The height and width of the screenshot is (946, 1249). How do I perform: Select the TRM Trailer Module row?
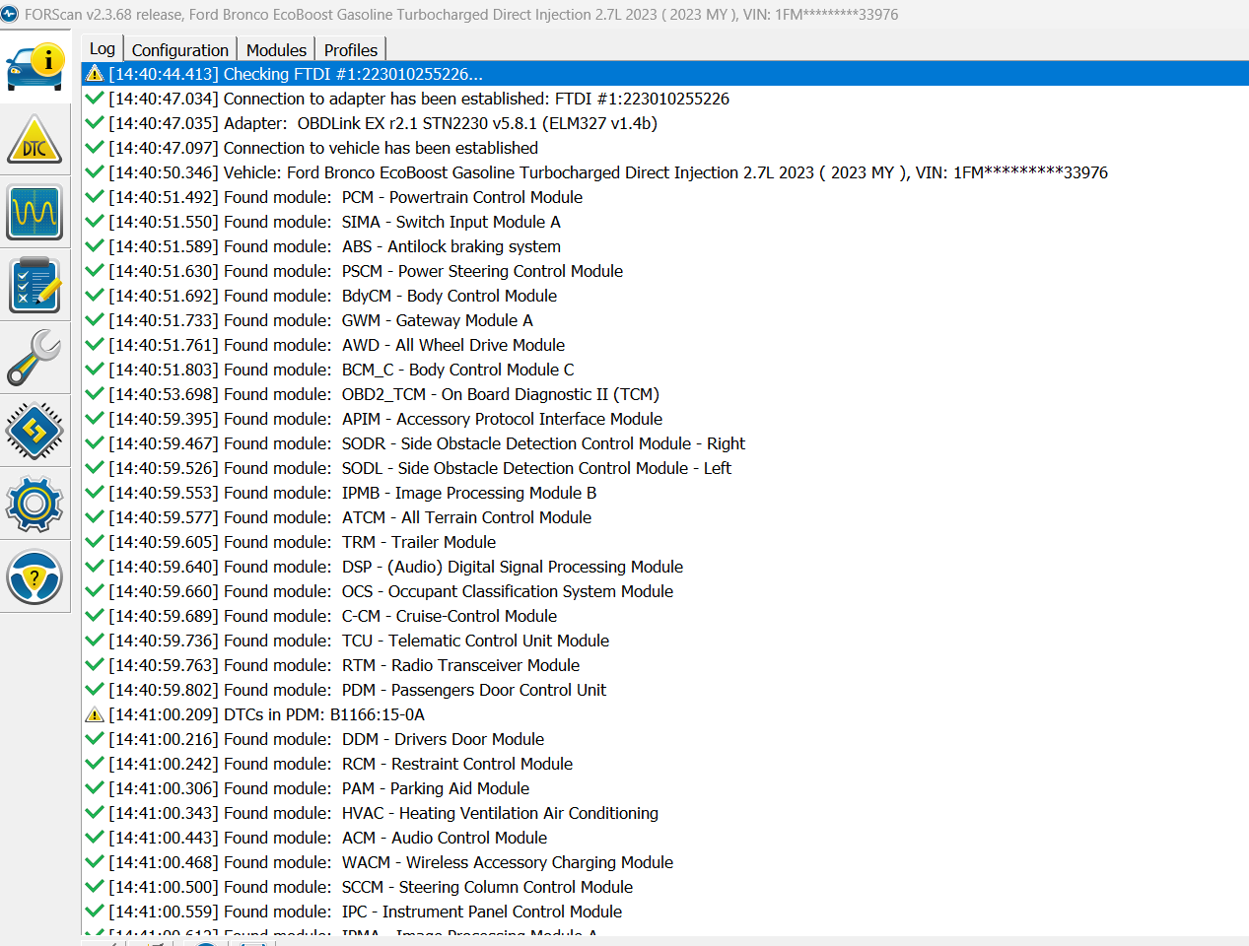point(664,542)
